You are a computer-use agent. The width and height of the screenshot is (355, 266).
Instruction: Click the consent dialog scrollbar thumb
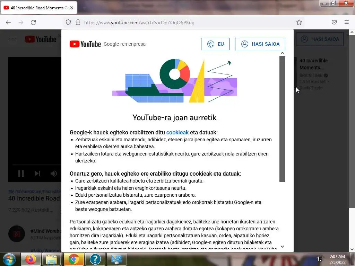(282, 119)
